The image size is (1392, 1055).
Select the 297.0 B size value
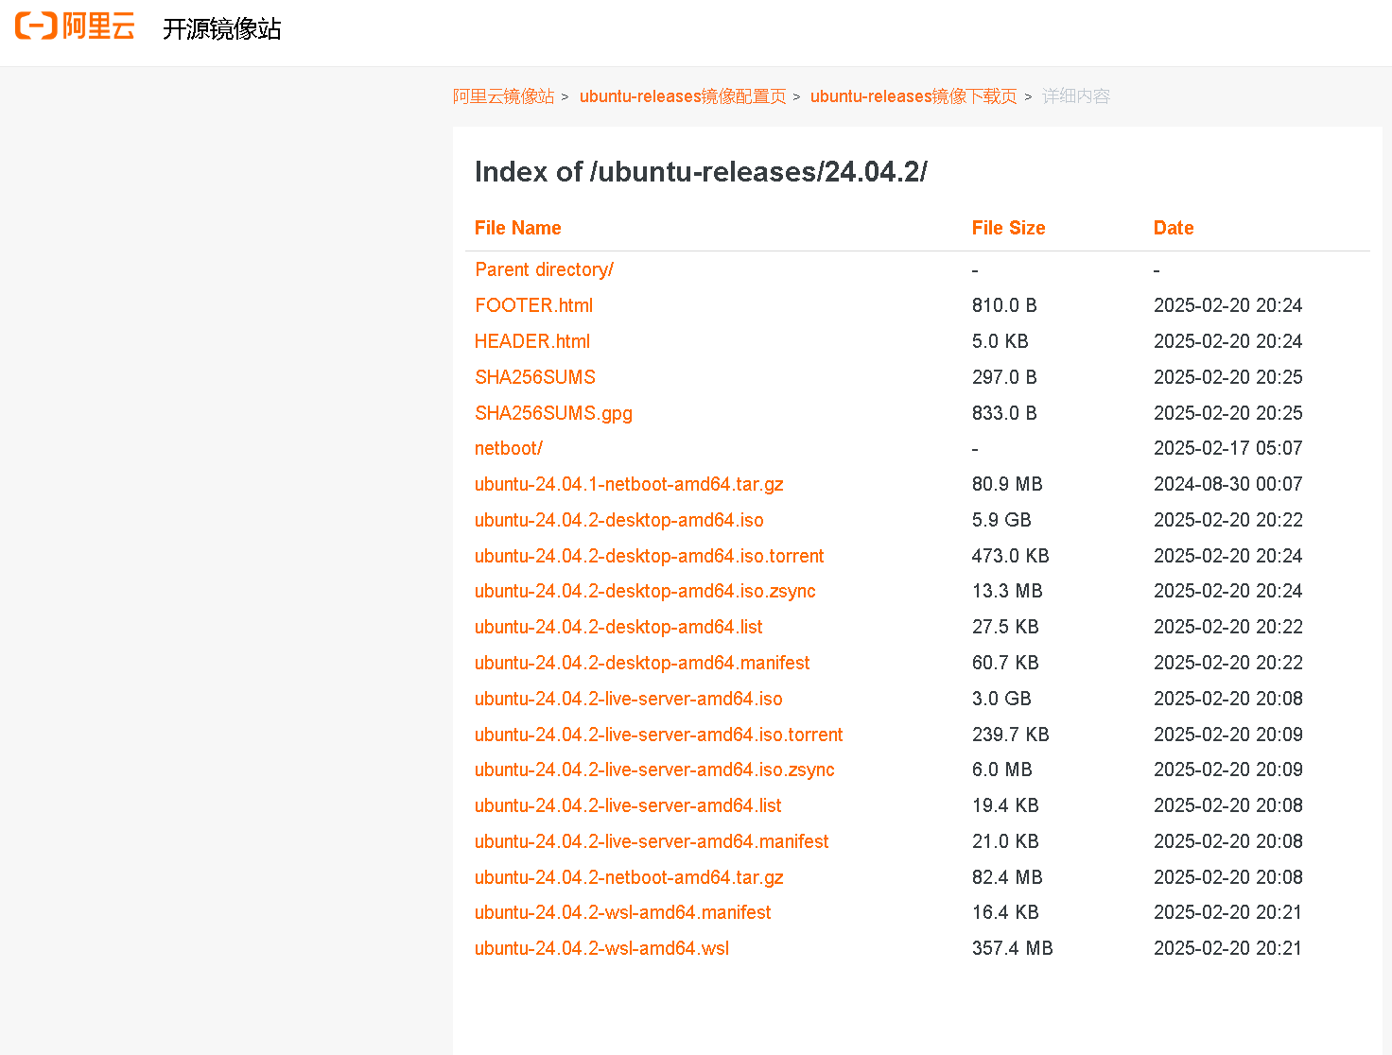coord(1004,377)
